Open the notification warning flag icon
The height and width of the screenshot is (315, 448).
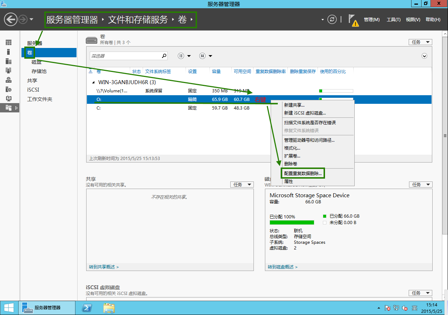click(x=353, y=19)
